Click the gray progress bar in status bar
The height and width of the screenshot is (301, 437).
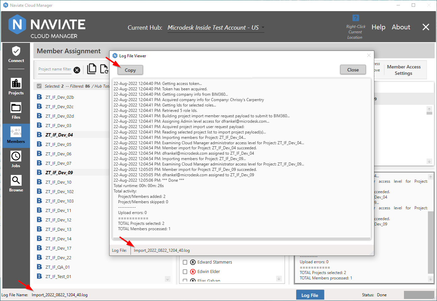point(419,295)
